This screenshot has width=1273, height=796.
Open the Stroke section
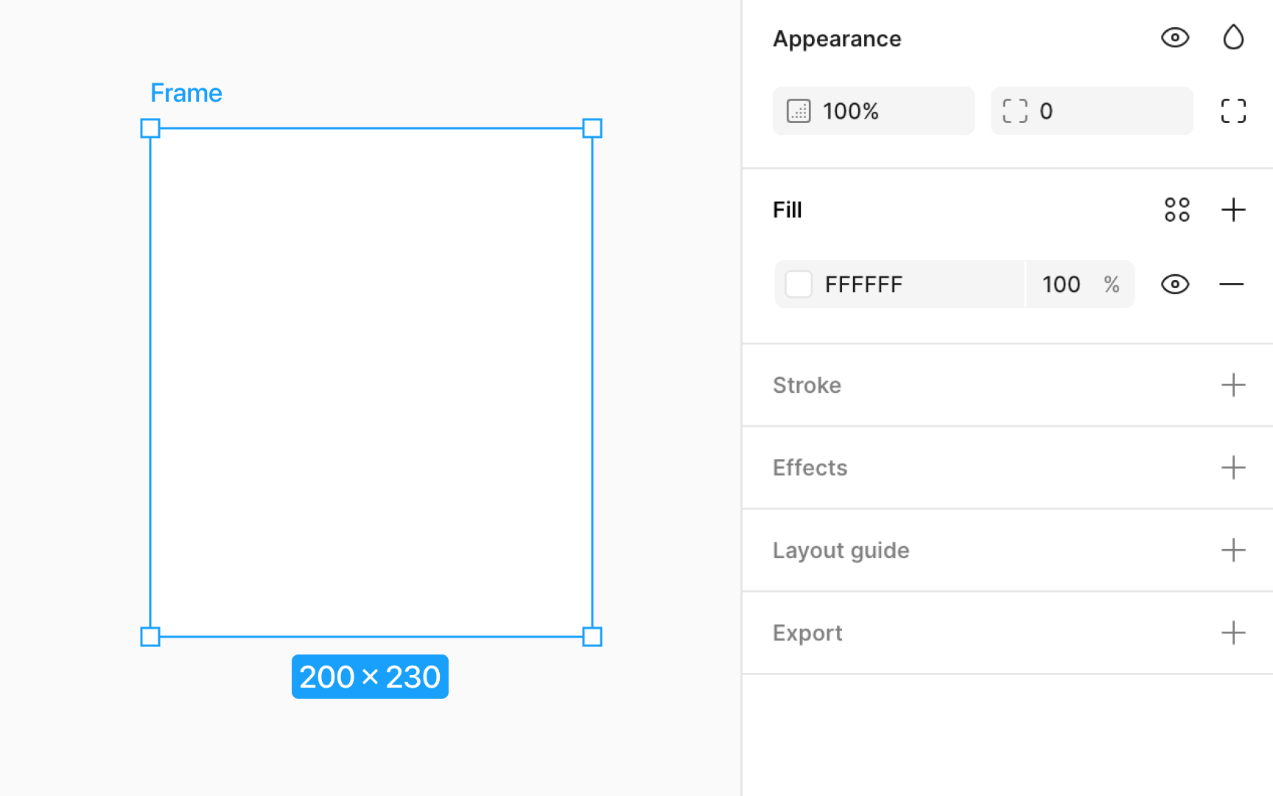point(807,385)
